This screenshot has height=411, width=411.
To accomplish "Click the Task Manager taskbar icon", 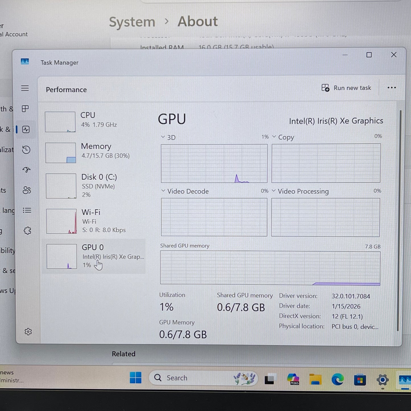I will (405, 380).
